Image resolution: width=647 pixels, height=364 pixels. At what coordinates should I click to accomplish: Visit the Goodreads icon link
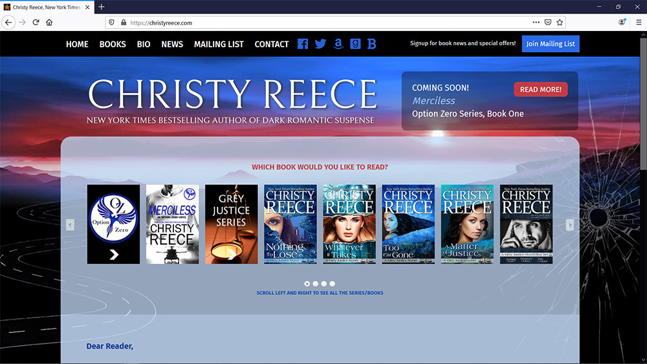pos(355,44)
